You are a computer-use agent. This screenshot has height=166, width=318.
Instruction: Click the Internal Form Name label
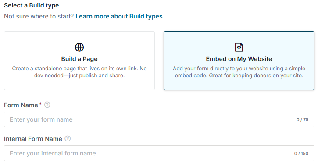click(33, 139)
